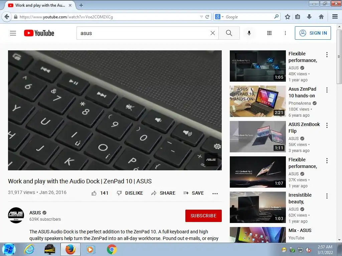Click the 639K subscribers text
Screen dimensions: 342x256
[x=45, y=219]
